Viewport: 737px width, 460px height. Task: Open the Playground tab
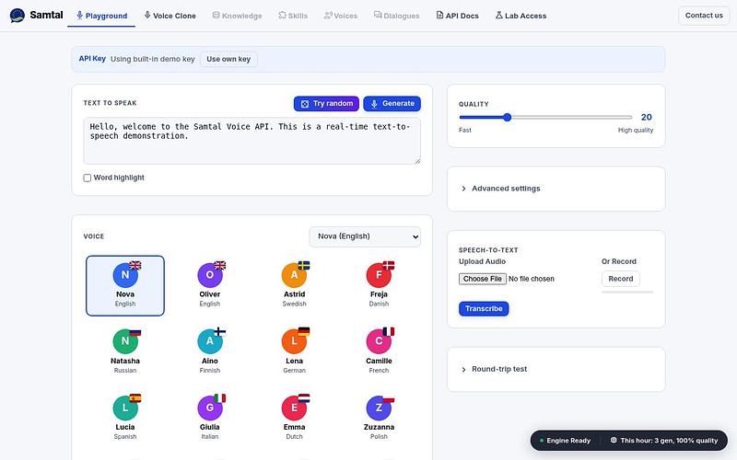(101, 16)
